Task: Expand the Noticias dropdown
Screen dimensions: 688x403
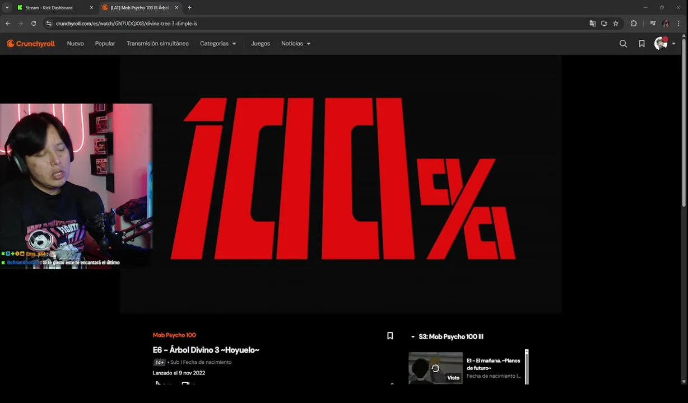Action: pyautogui.click(x=296, y=44)
